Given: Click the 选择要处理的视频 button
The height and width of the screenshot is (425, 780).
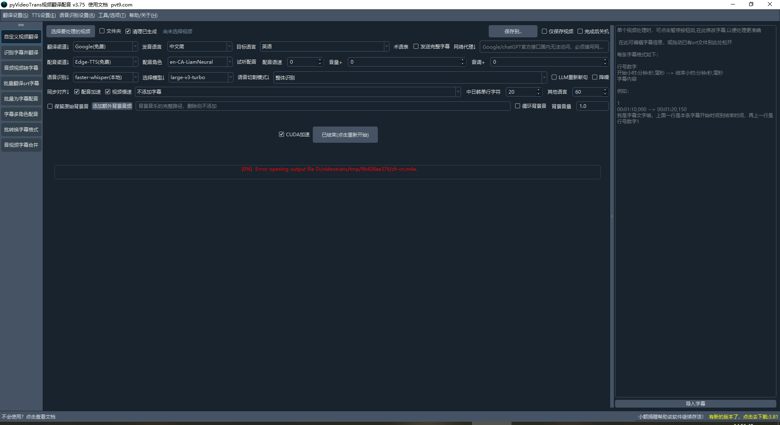Looking at the screenshot, I should [x=71, y=31].
